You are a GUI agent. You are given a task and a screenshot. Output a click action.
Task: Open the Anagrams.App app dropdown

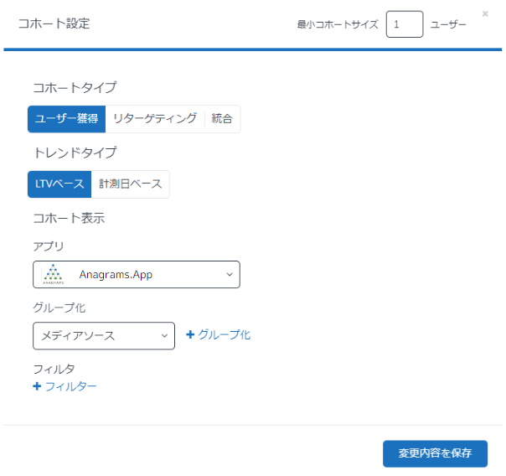pyautogui.click(x=137, y=275)
